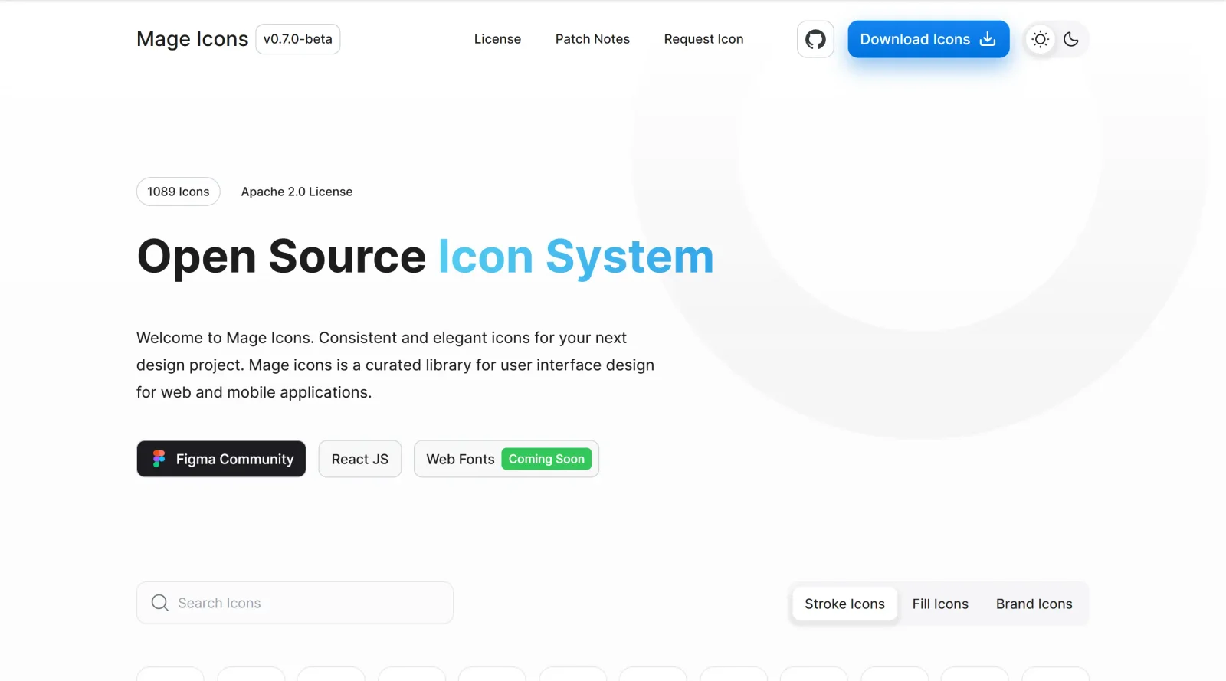Focus the Search Icons input field

(295, 603)
